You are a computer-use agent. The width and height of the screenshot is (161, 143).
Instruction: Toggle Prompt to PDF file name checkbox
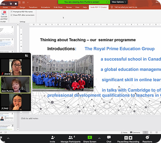[12, 12]
